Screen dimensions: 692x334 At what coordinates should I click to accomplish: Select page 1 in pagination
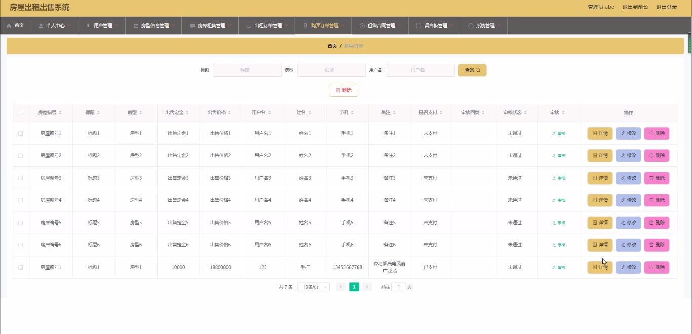pyautogui.click(x=354, y=287)
